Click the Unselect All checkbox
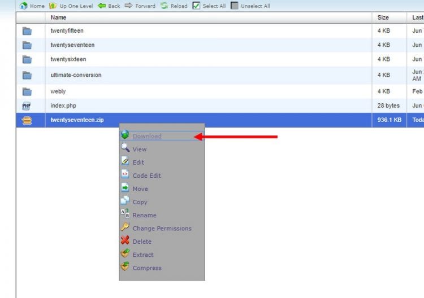The height and width of the screenshot is (298, 424). (x=235, y=6)
